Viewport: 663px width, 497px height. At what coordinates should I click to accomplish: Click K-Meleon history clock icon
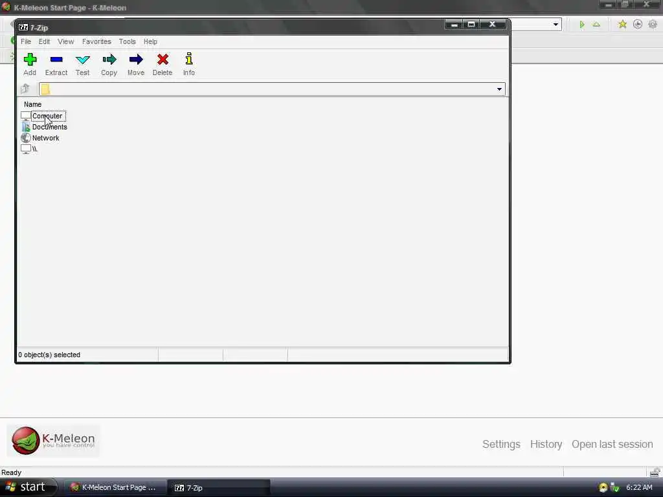(638, 24)
